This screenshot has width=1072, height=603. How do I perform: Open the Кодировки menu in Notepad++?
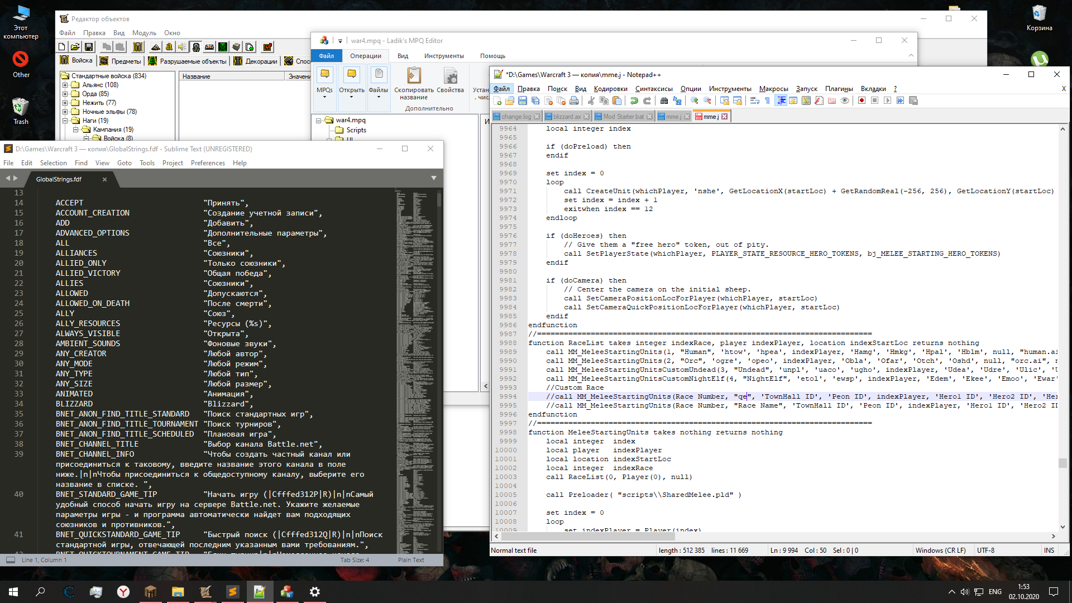pyautogui.click(x=610, y=89)
